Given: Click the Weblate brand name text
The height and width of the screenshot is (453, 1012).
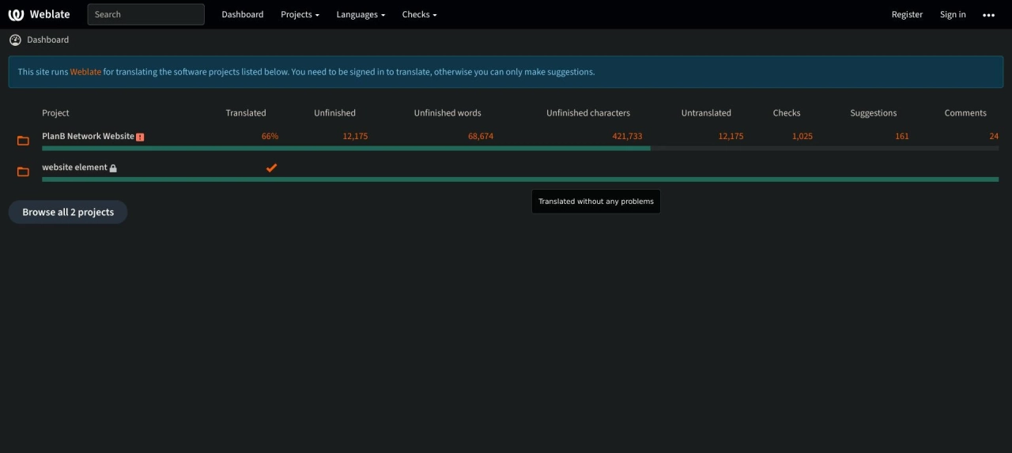Looking at the screenshot, I should click(x=50, y=14).
